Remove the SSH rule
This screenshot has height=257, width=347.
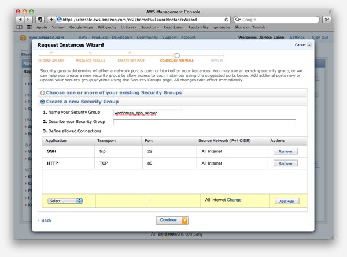click(285, 151)
